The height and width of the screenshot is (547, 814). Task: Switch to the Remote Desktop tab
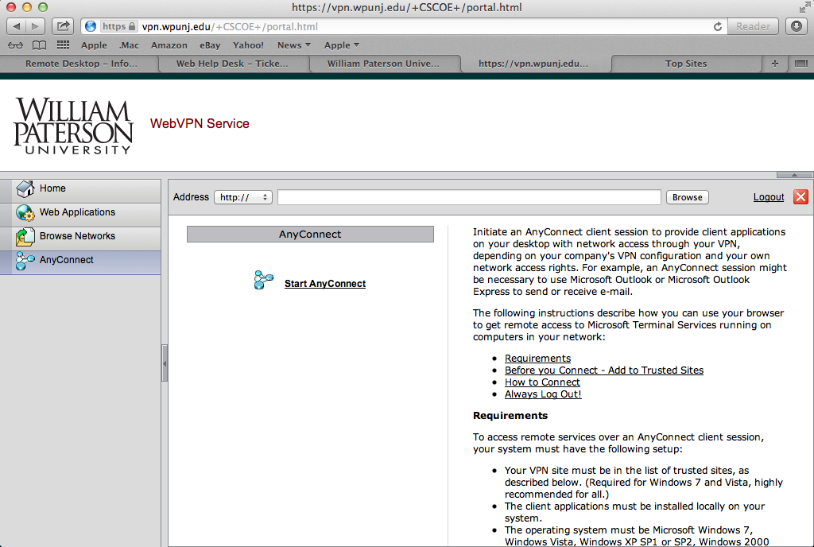coord(81,64)
